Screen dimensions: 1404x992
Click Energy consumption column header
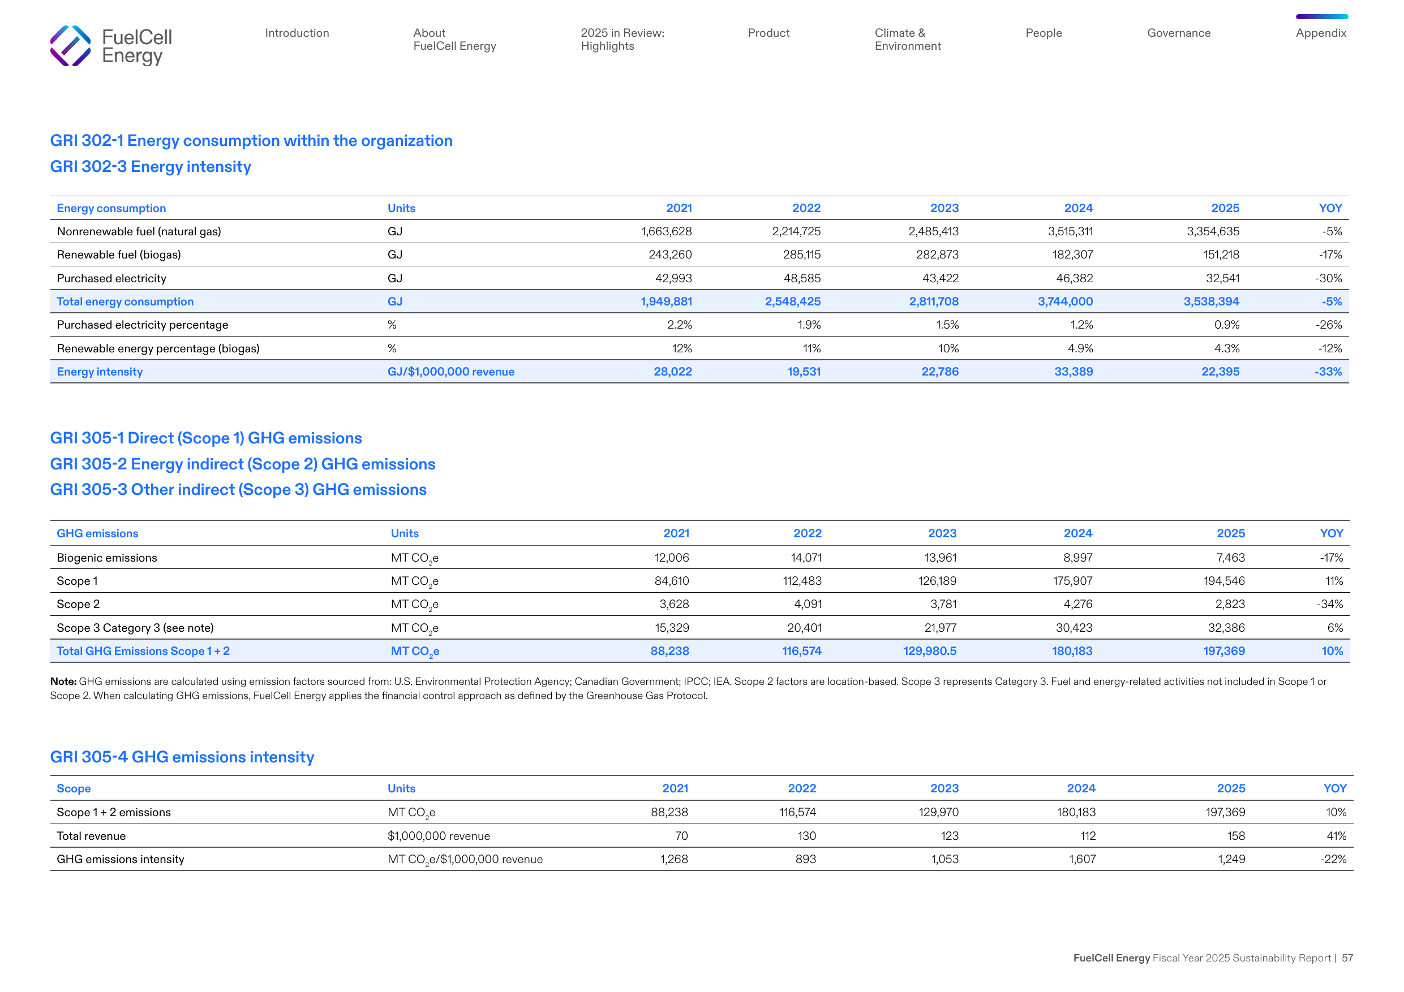[111, 209]
